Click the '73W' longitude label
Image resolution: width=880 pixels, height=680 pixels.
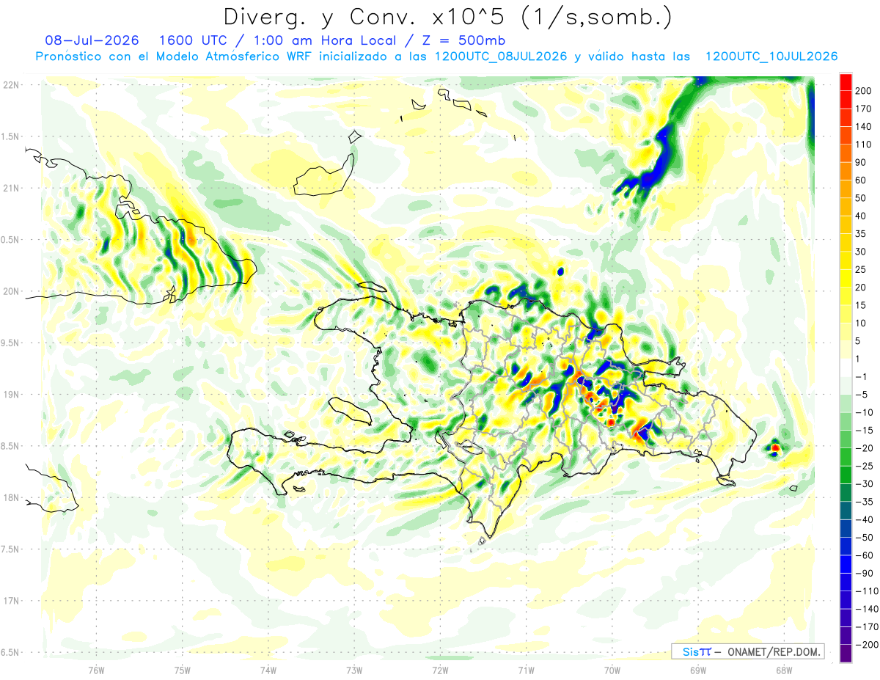click(x=354, y=670)
